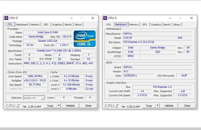Open Bench tab in left window
This screenshot has width=201, height=130.
click(68, 25)
